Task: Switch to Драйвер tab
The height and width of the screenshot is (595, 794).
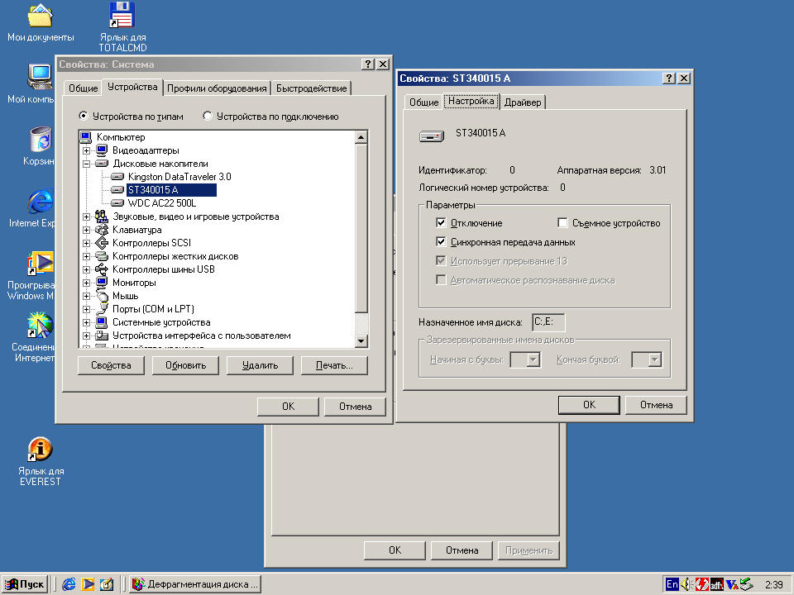Action: 523,102
